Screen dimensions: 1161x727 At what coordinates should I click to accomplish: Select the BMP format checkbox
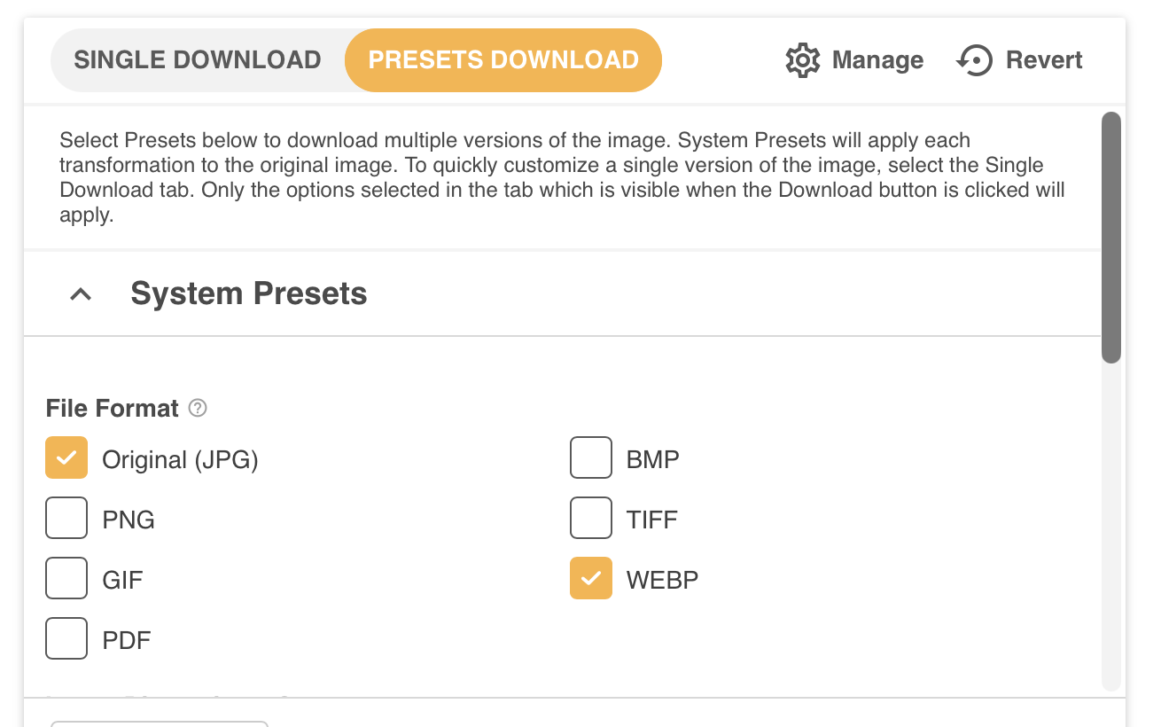coord(591,457)
